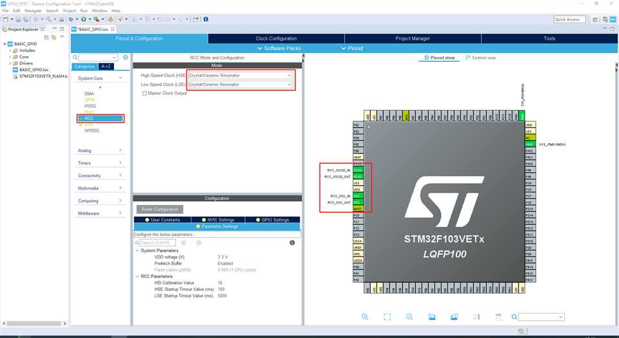Screen dimensions: 619x338
Task: Switch to Clock Configuration tab
Action: pos(276,38)
